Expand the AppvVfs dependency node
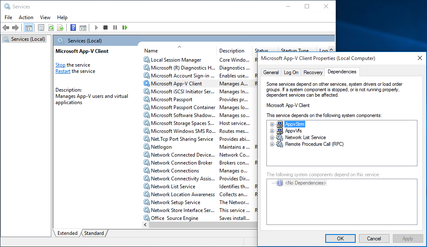Image resolution: width=427 pixels, height=247 pixels. [272, 131]
